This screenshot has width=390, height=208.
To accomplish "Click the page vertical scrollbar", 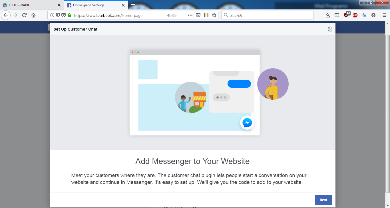I will click(387, 114).
